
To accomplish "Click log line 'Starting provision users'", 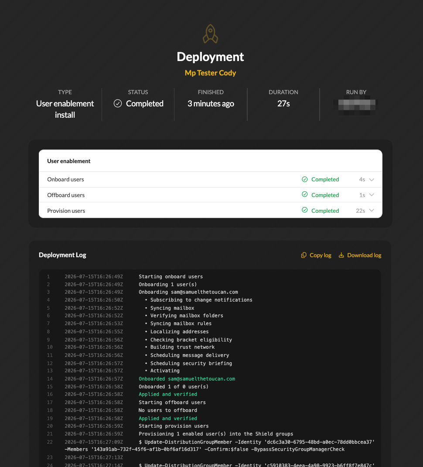I will (174, 426).
